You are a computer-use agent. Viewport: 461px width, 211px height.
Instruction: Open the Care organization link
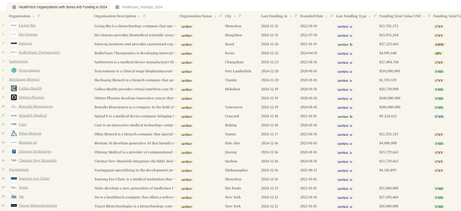pyautogui.click(x=23, y=124)
